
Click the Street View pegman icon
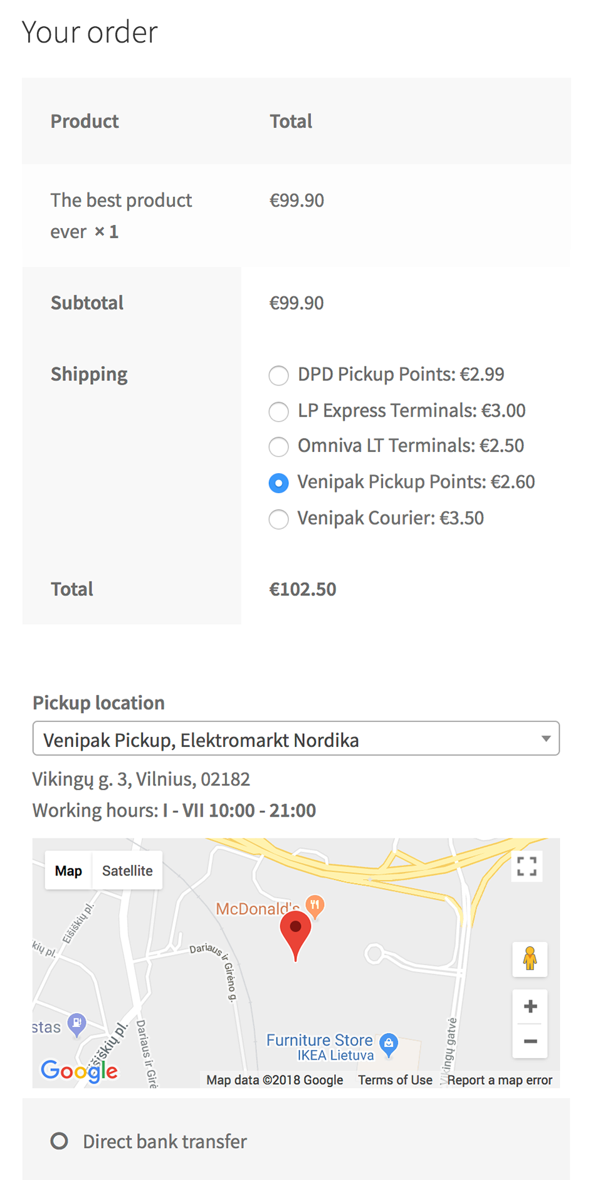(x=530, y=959)
